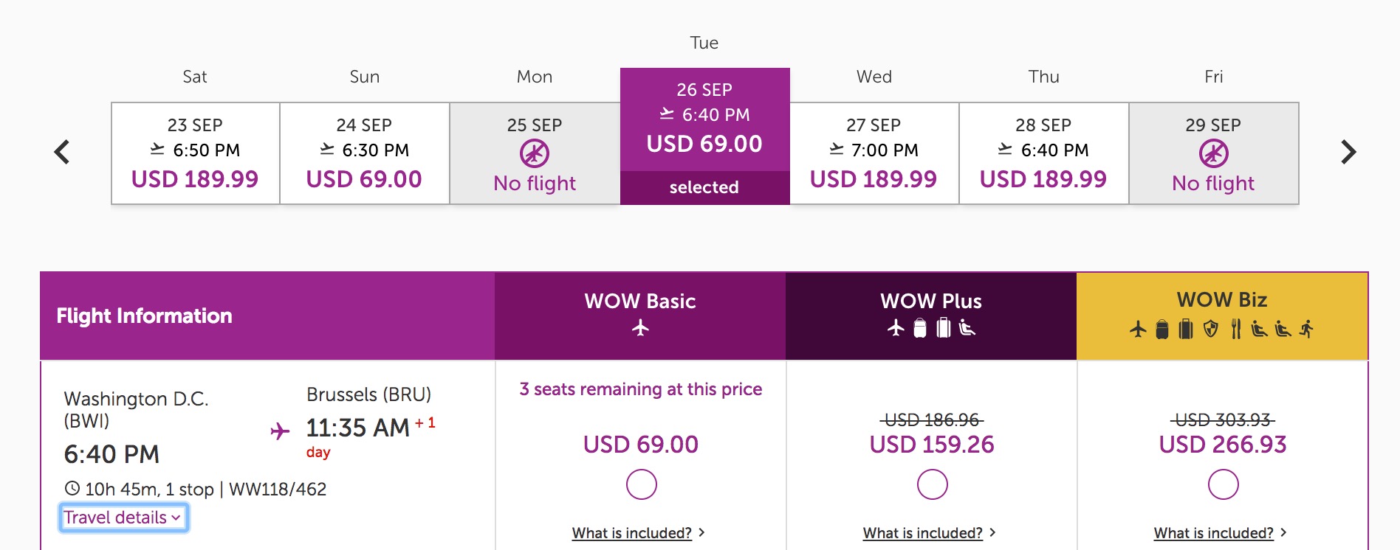Click the running person icon in WOW Biz
The image size is (1400, 550).
pyautogui.click(x=1307, y=329)
